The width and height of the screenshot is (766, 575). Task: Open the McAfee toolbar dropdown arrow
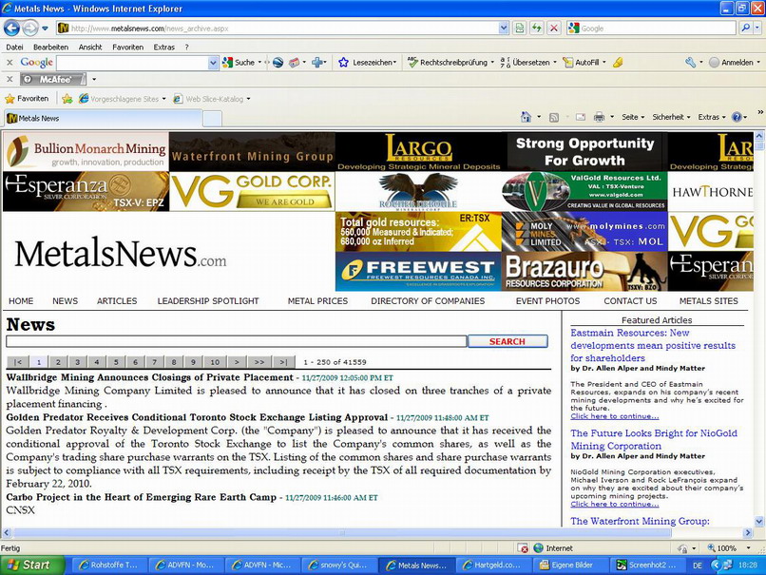point(94,79)
